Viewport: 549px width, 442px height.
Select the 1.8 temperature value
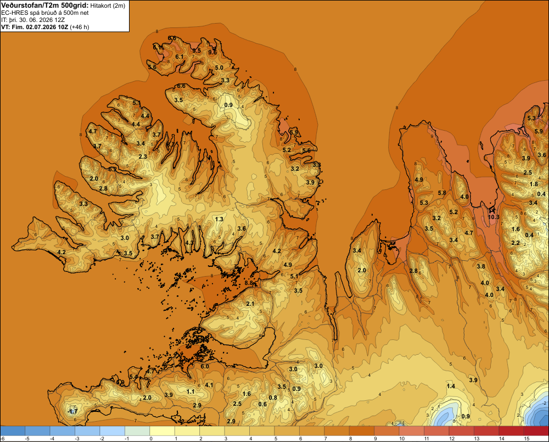click(x=534, y=184)
